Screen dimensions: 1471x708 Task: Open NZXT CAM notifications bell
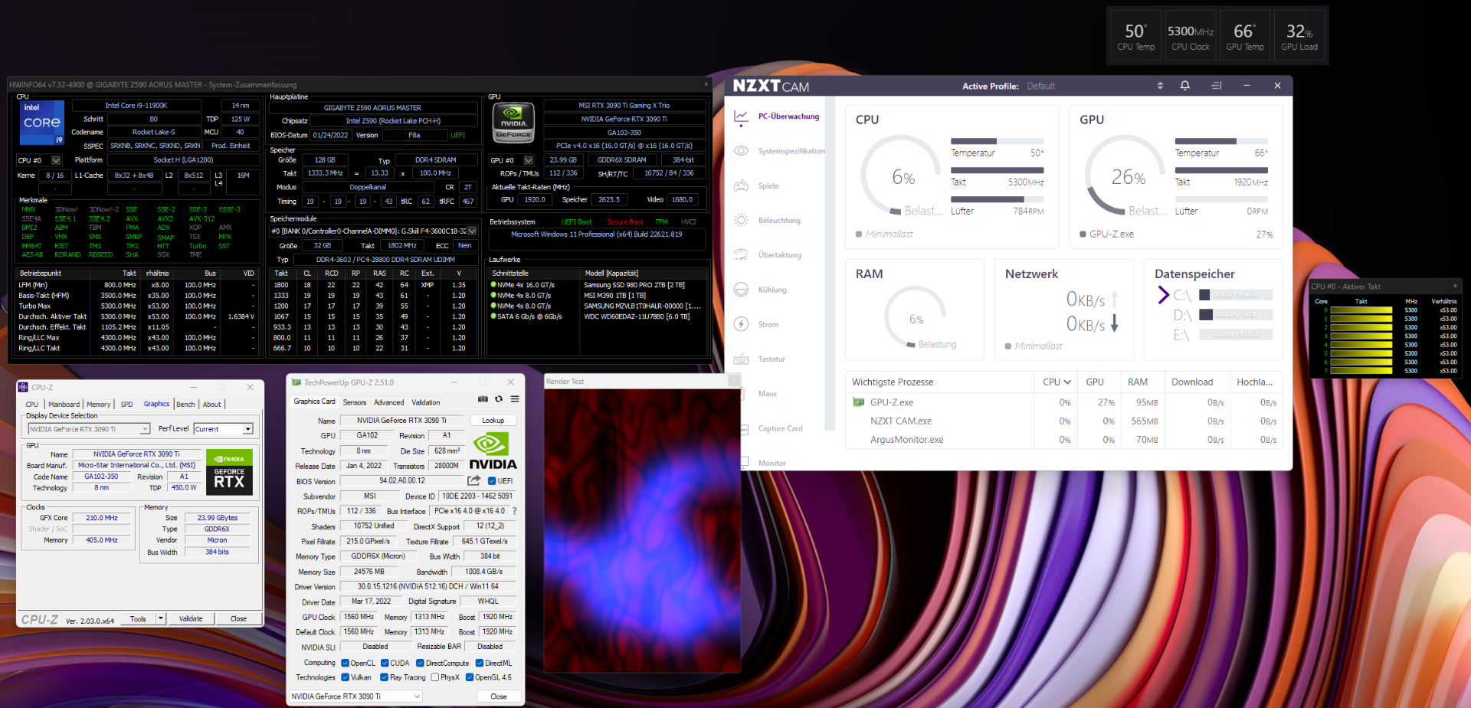coord(1184,86)
